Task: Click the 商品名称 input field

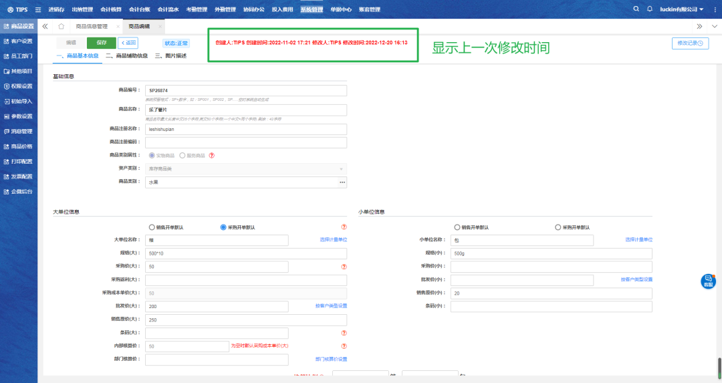Action: [x=245, y=110]
